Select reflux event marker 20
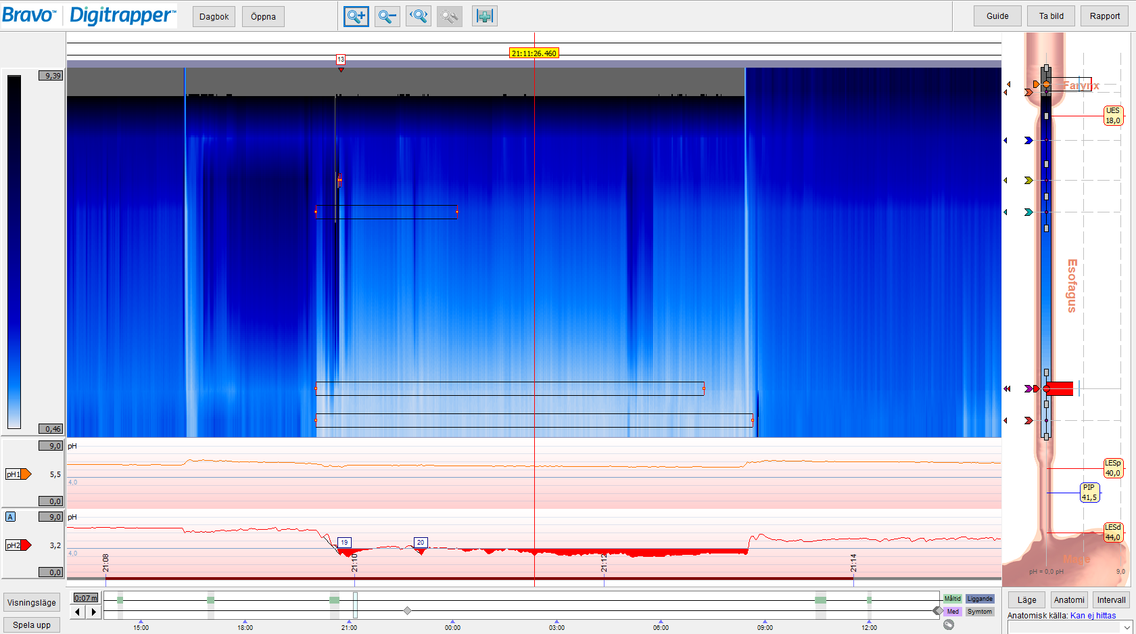Image resolution: width=1136 pixels, height=634 pixels. [x=421, y=543]
